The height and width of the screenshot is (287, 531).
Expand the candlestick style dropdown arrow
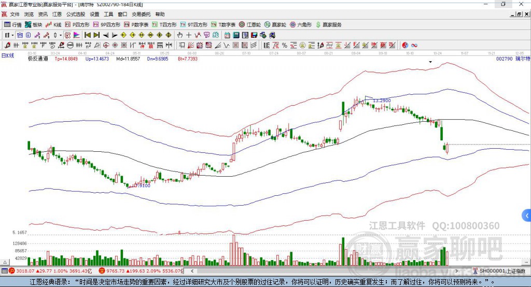click(61, 35)
